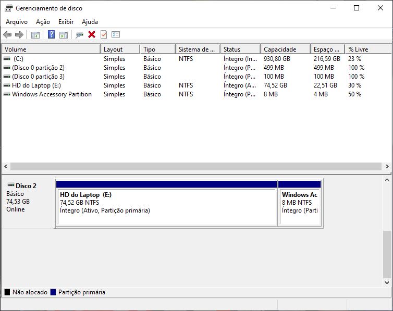Click the red X delete icon
The image size is (393, 311).
tap(92, 34)
